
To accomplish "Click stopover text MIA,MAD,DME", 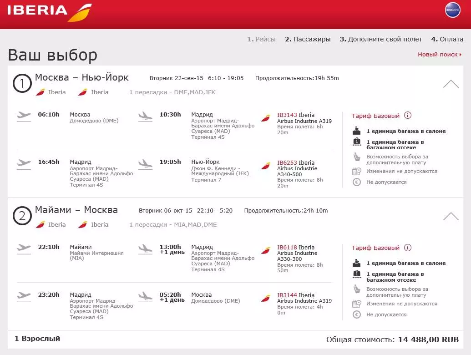I will [x=195, y=225].
